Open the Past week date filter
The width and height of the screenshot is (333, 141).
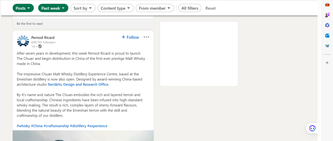[53, 8]
